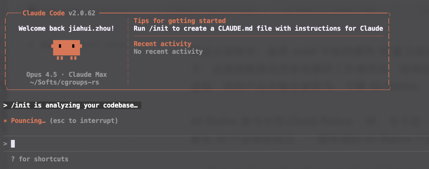Click the Welcome back jiahui.zhou! greeting
429x169 pixels.
click(66, 29)
